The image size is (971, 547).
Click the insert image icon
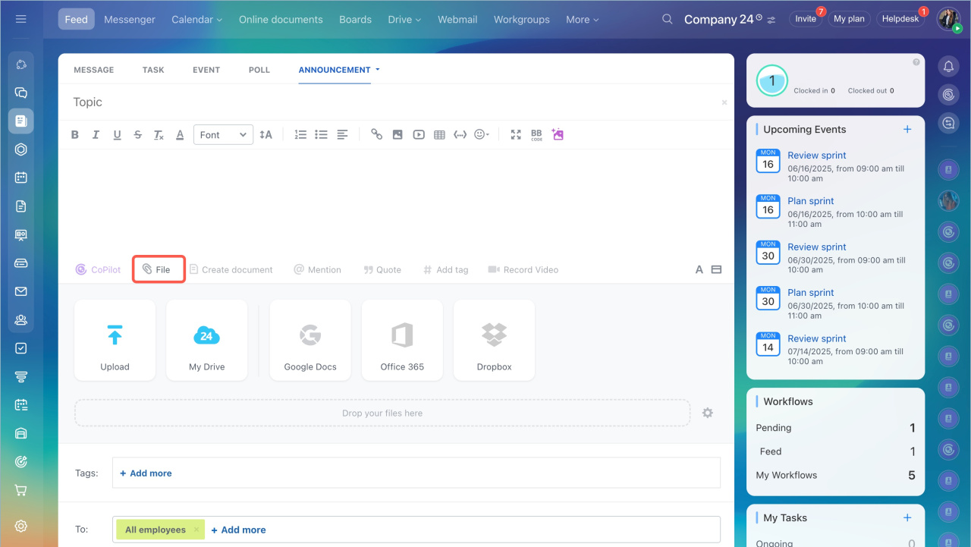(x=398, y=134)
